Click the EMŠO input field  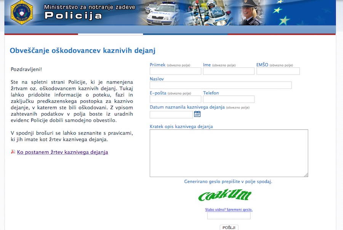tap(278, 71)
